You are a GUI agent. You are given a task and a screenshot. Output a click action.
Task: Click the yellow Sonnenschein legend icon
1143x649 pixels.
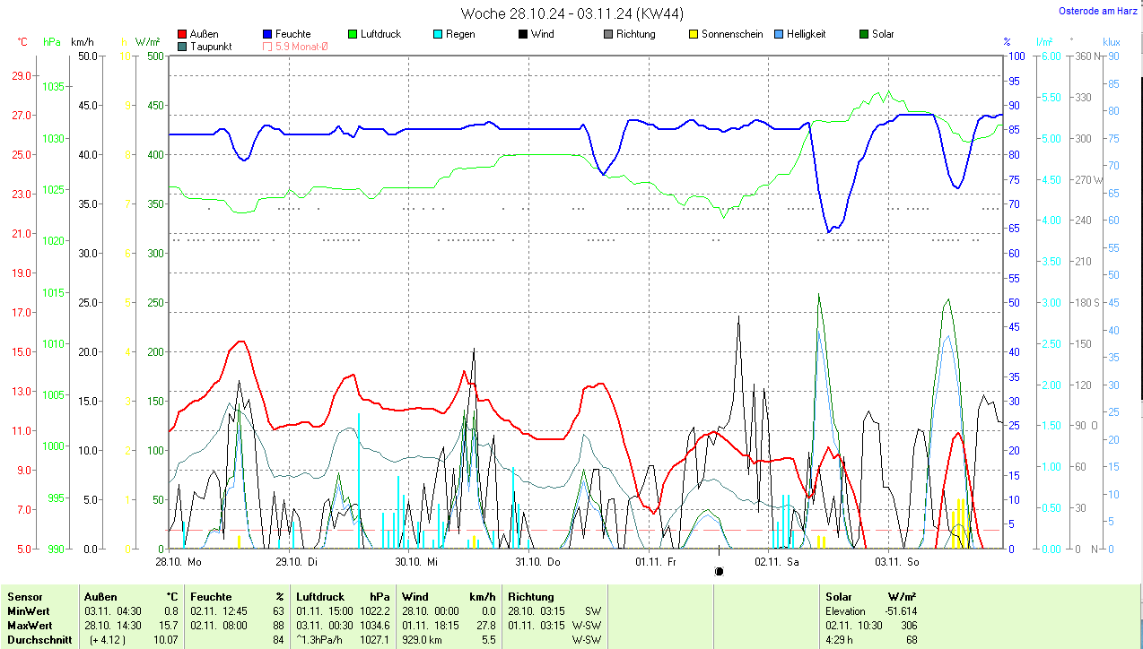(693, 35)
